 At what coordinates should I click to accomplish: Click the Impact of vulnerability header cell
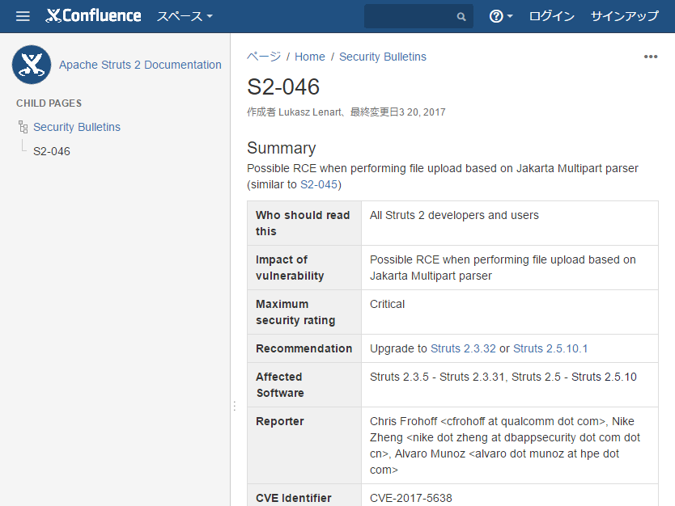pyautogui.click(x=304, y=268)
